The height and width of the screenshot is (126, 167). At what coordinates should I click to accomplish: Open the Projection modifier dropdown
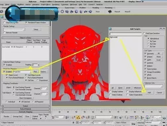pos(22,72)
